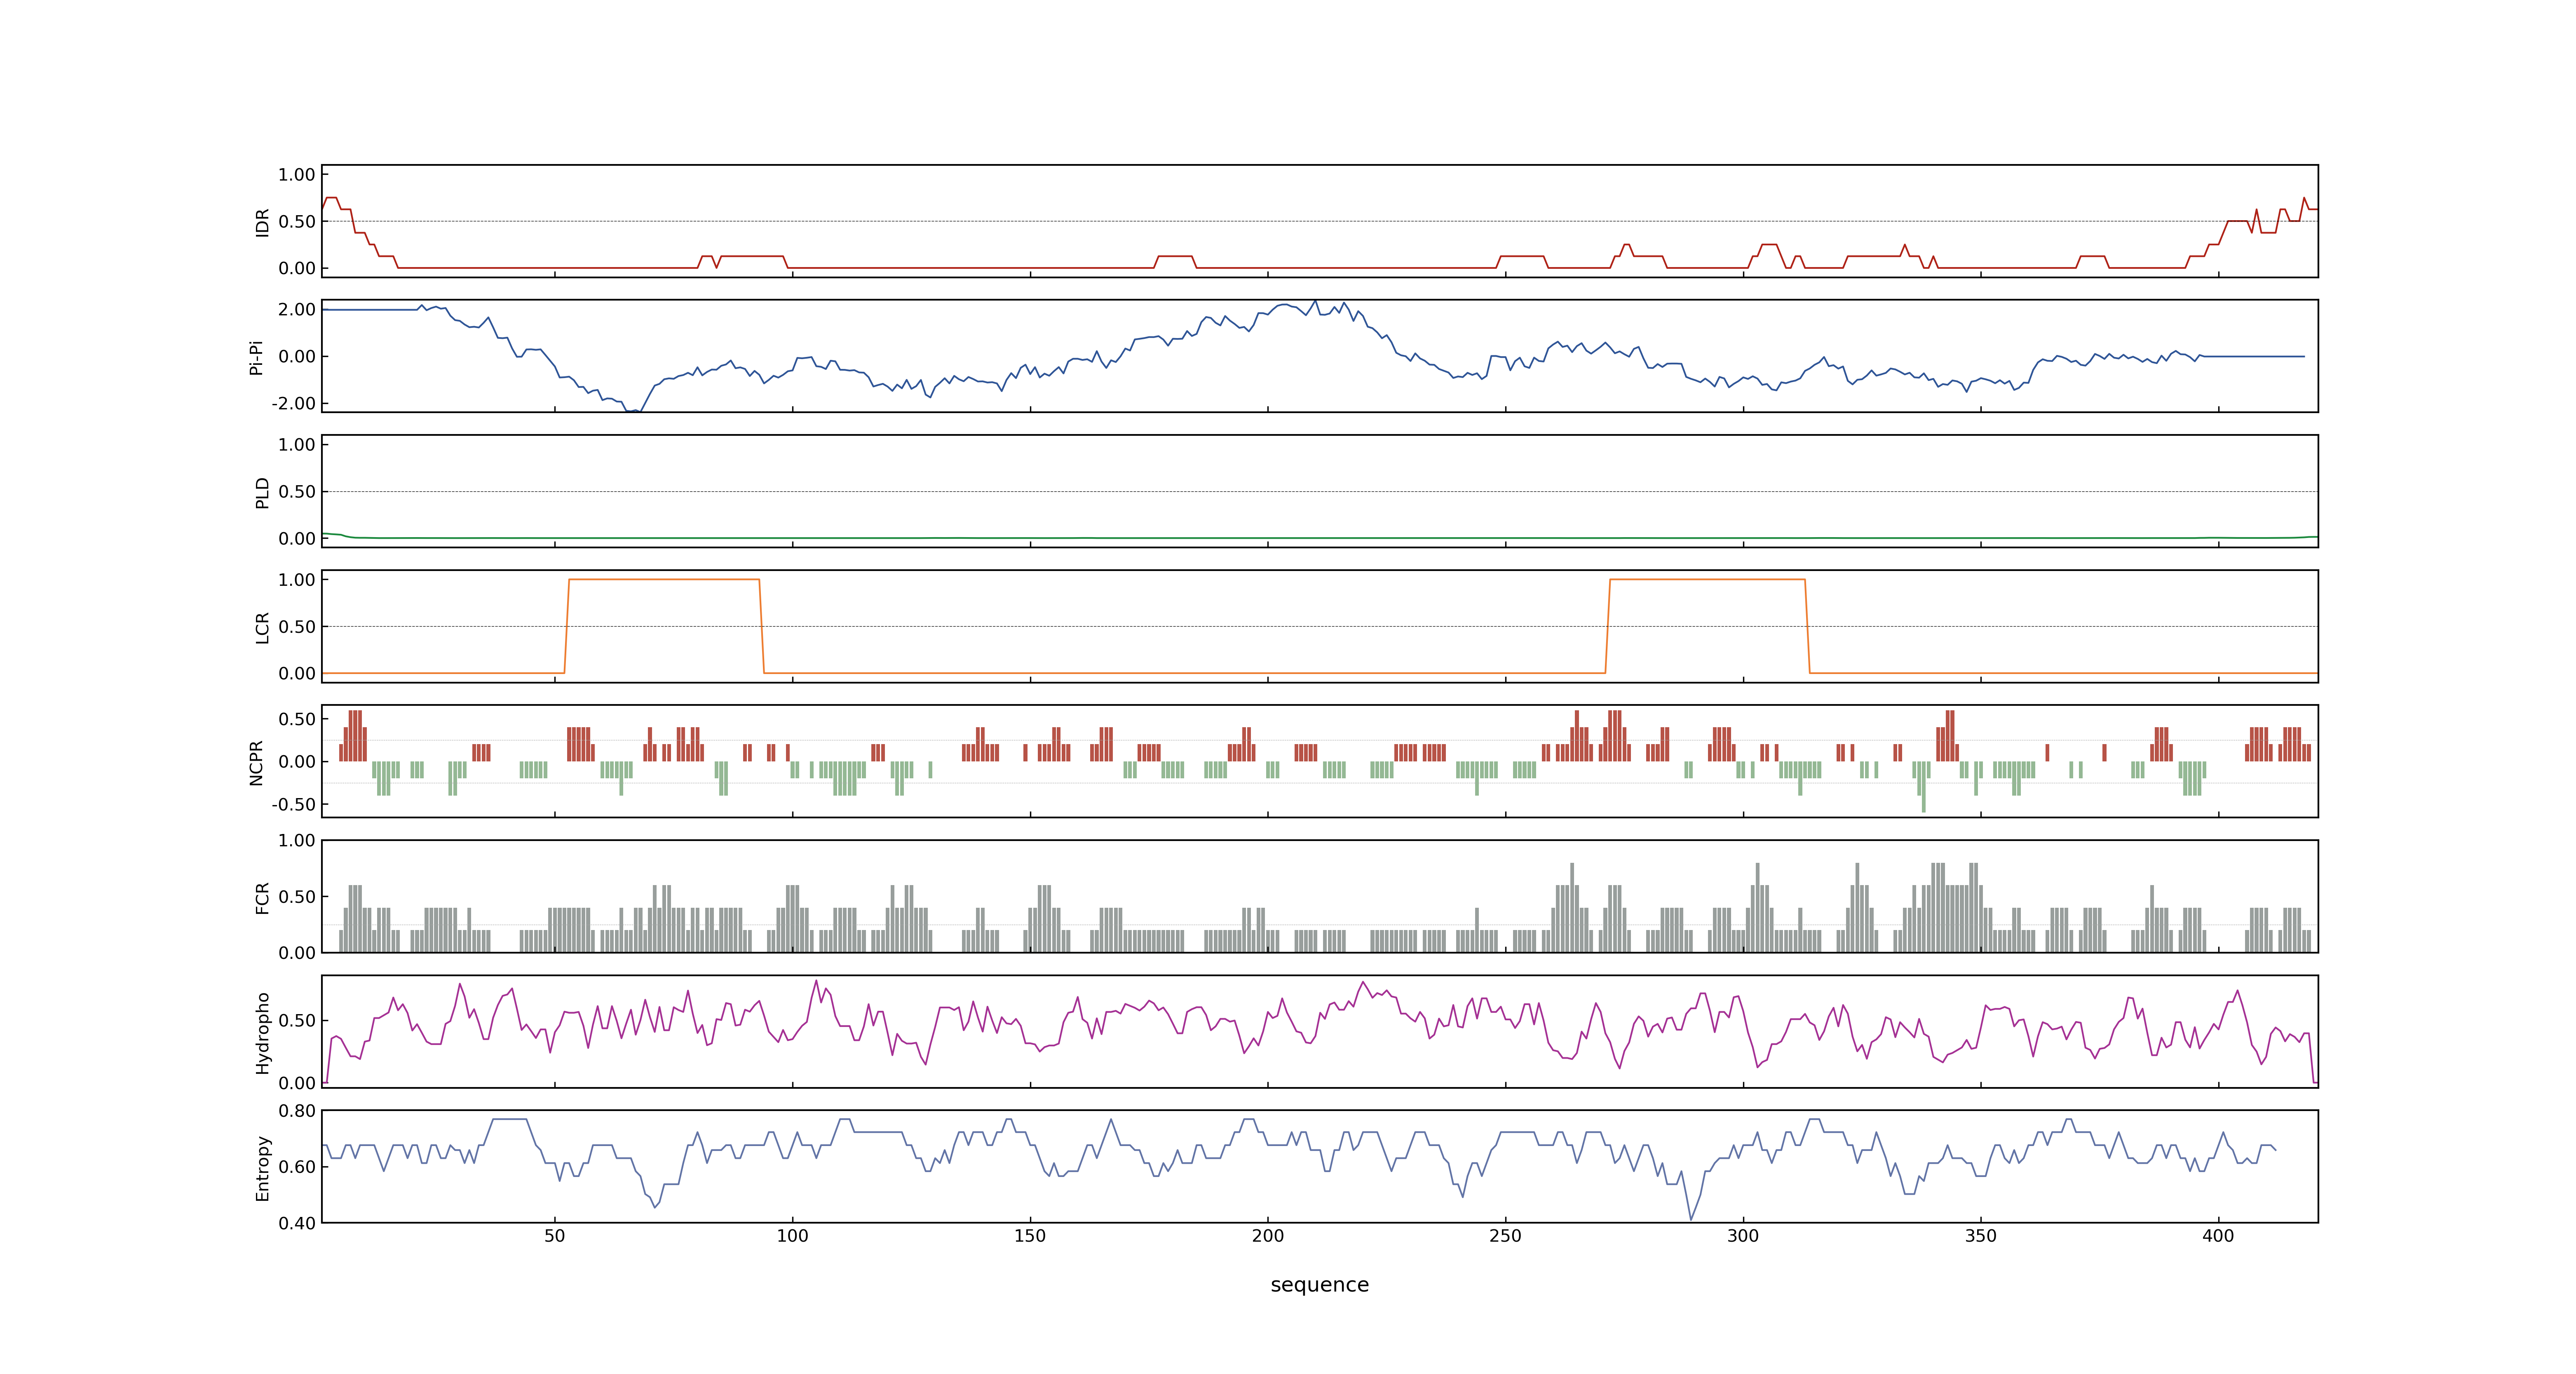Screen dimensions: 2576x1374
Task: Click the x-axis tick label 50
Action: [555, 1235]
